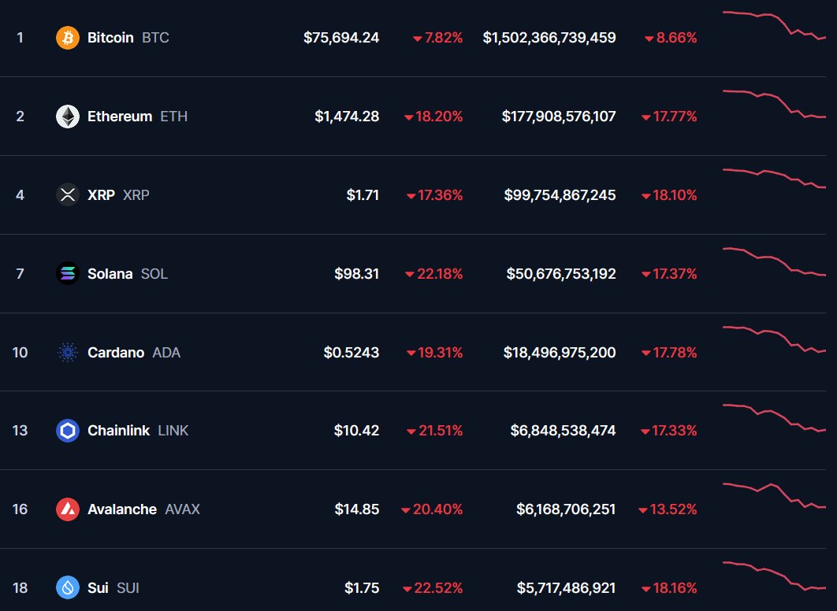Click Avalanche market cap $6,168,706,251
The height and width of the screenshot is (611, 837).
point(567,509)
